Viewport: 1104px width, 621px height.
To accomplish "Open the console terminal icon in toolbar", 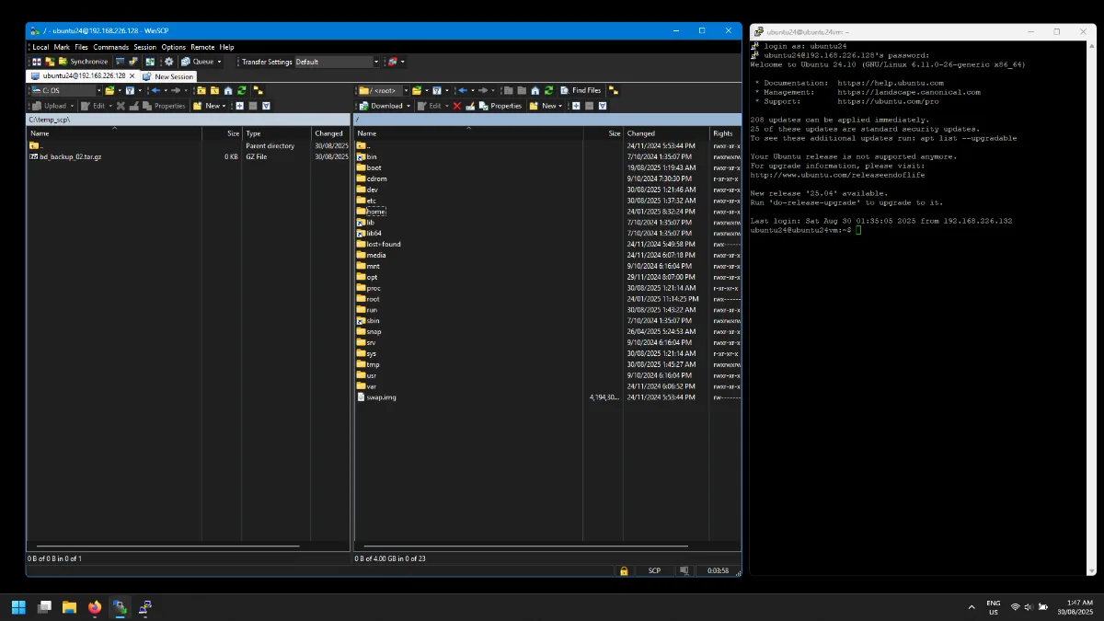I will point(121,62).
